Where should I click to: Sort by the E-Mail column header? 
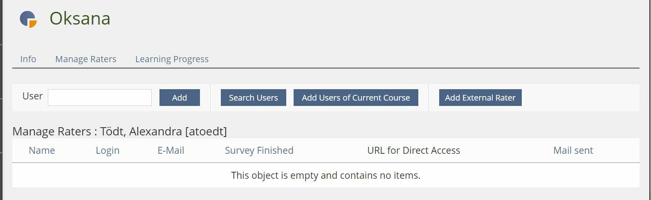(171, 151)
